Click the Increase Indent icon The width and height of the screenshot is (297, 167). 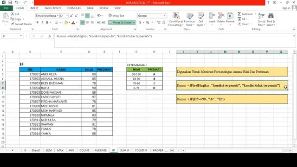(x=103, y=22)
